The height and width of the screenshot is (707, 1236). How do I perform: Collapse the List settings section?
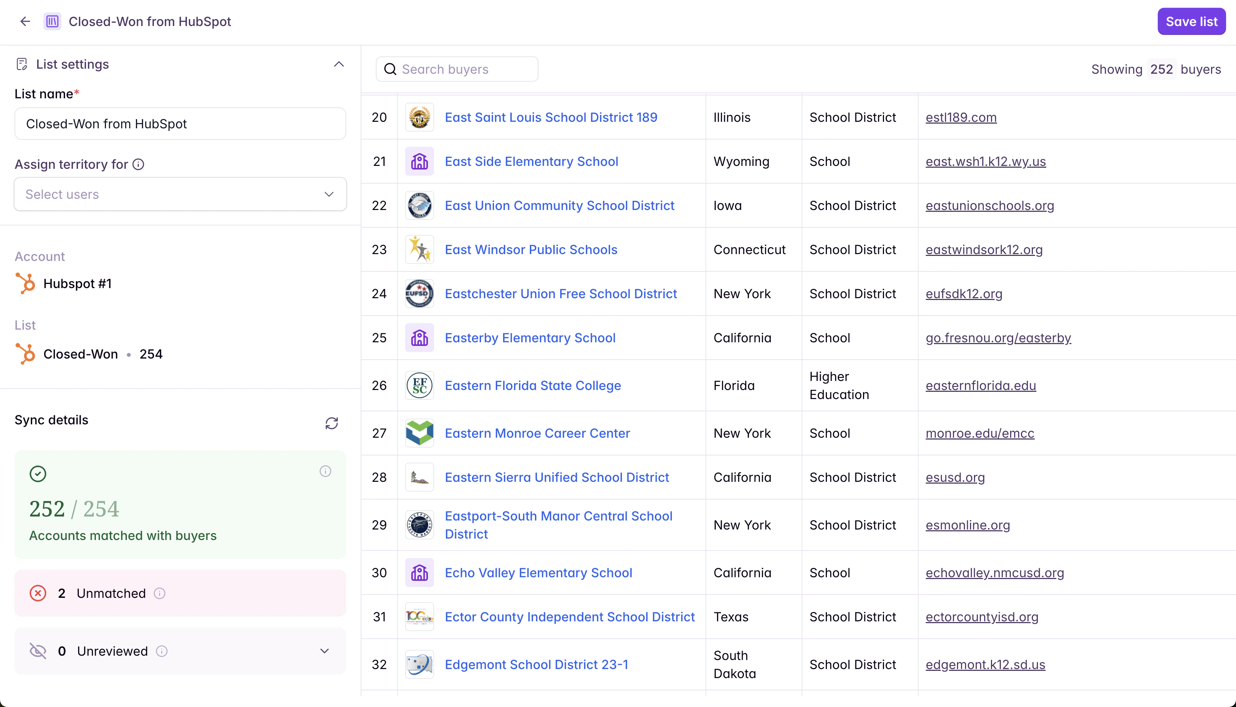click(339, 65)
